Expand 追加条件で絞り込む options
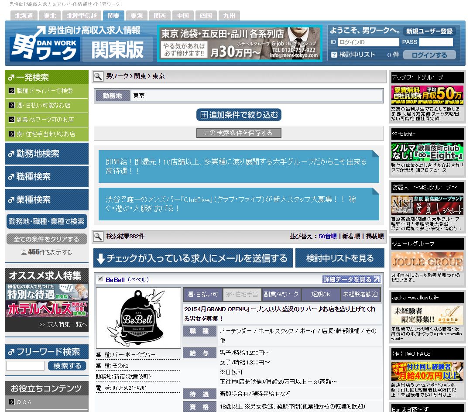Image resolution: width=473 pixels, height=412 pixels. click(239, 115)
